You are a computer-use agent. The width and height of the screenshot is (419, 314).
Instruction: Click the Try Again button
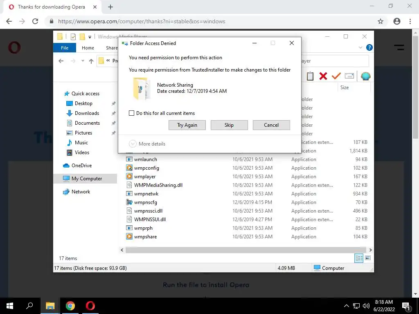(187, 125)
